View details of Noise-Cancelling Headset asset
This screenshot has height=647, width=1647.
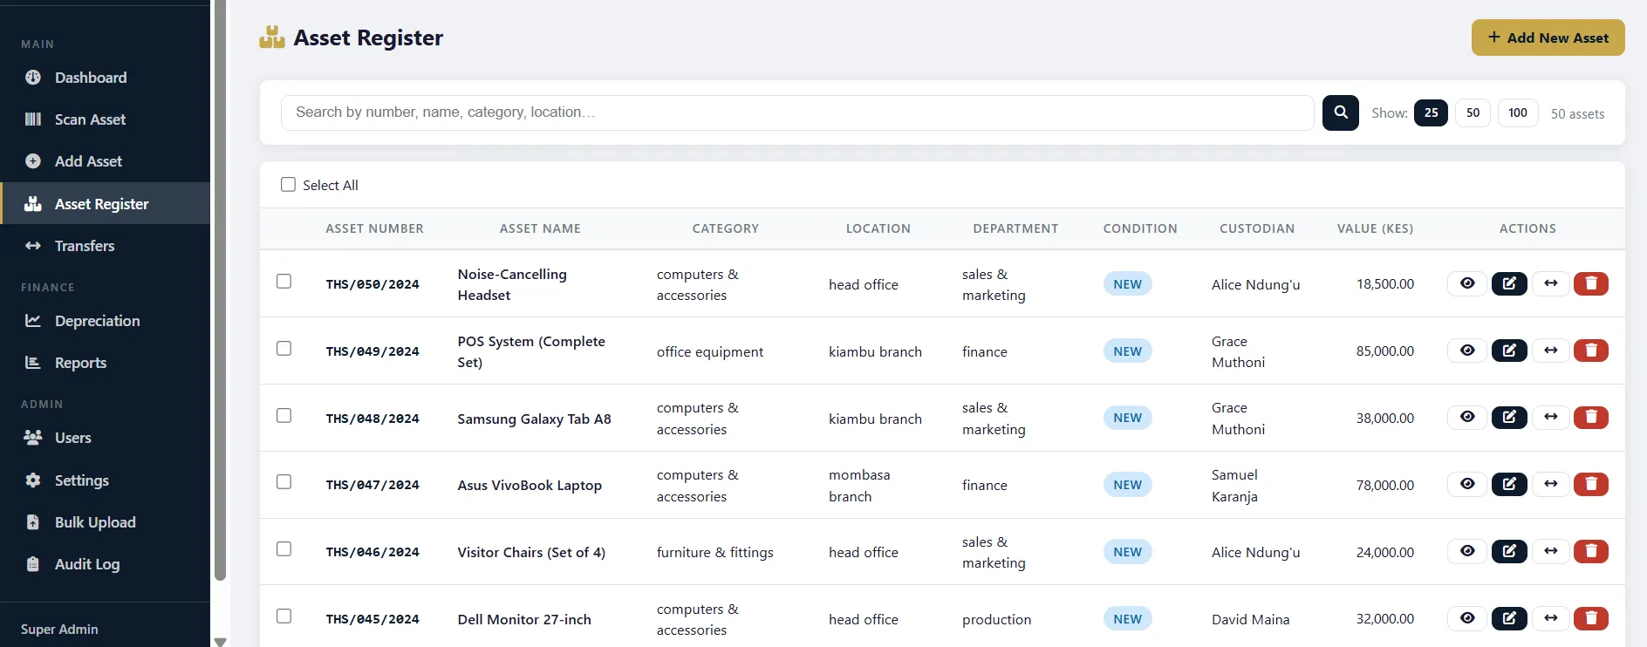pyautogui.click(x=1467, y=283)
